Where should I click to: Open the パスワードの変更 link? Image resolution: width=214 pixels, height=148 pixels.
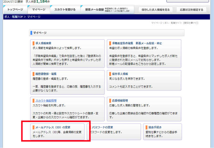[x=102, y=127]
